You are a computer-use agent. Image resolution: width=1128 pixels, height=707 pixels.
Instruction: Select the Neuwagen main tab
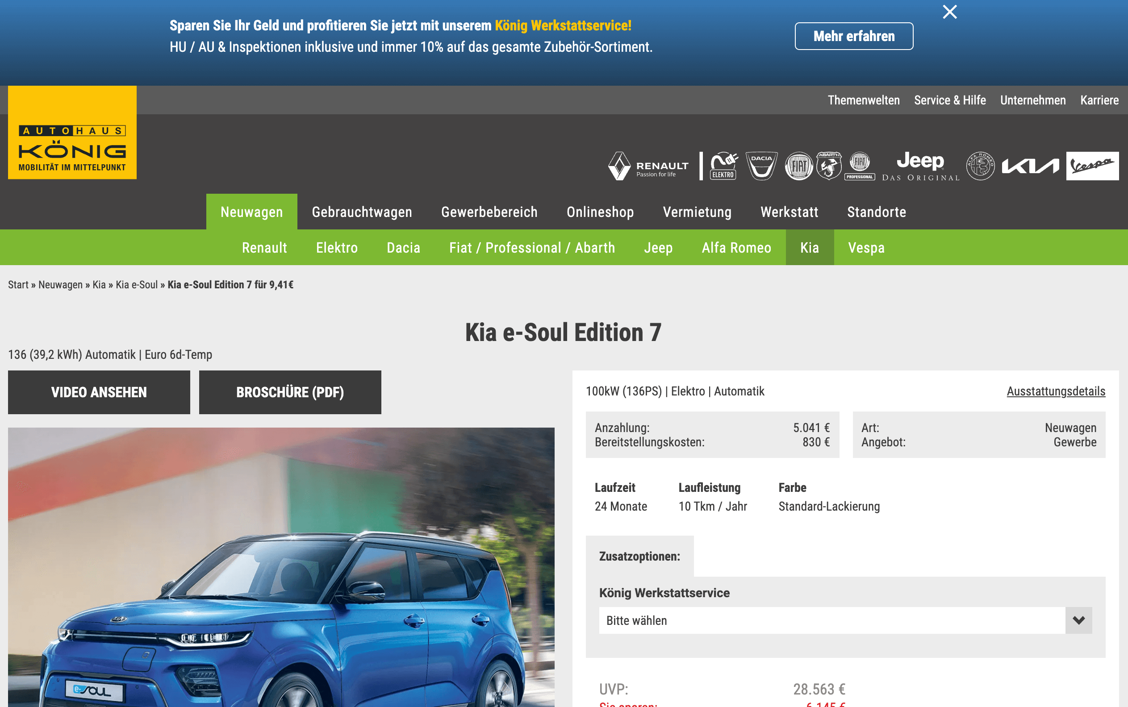point(252,212)
